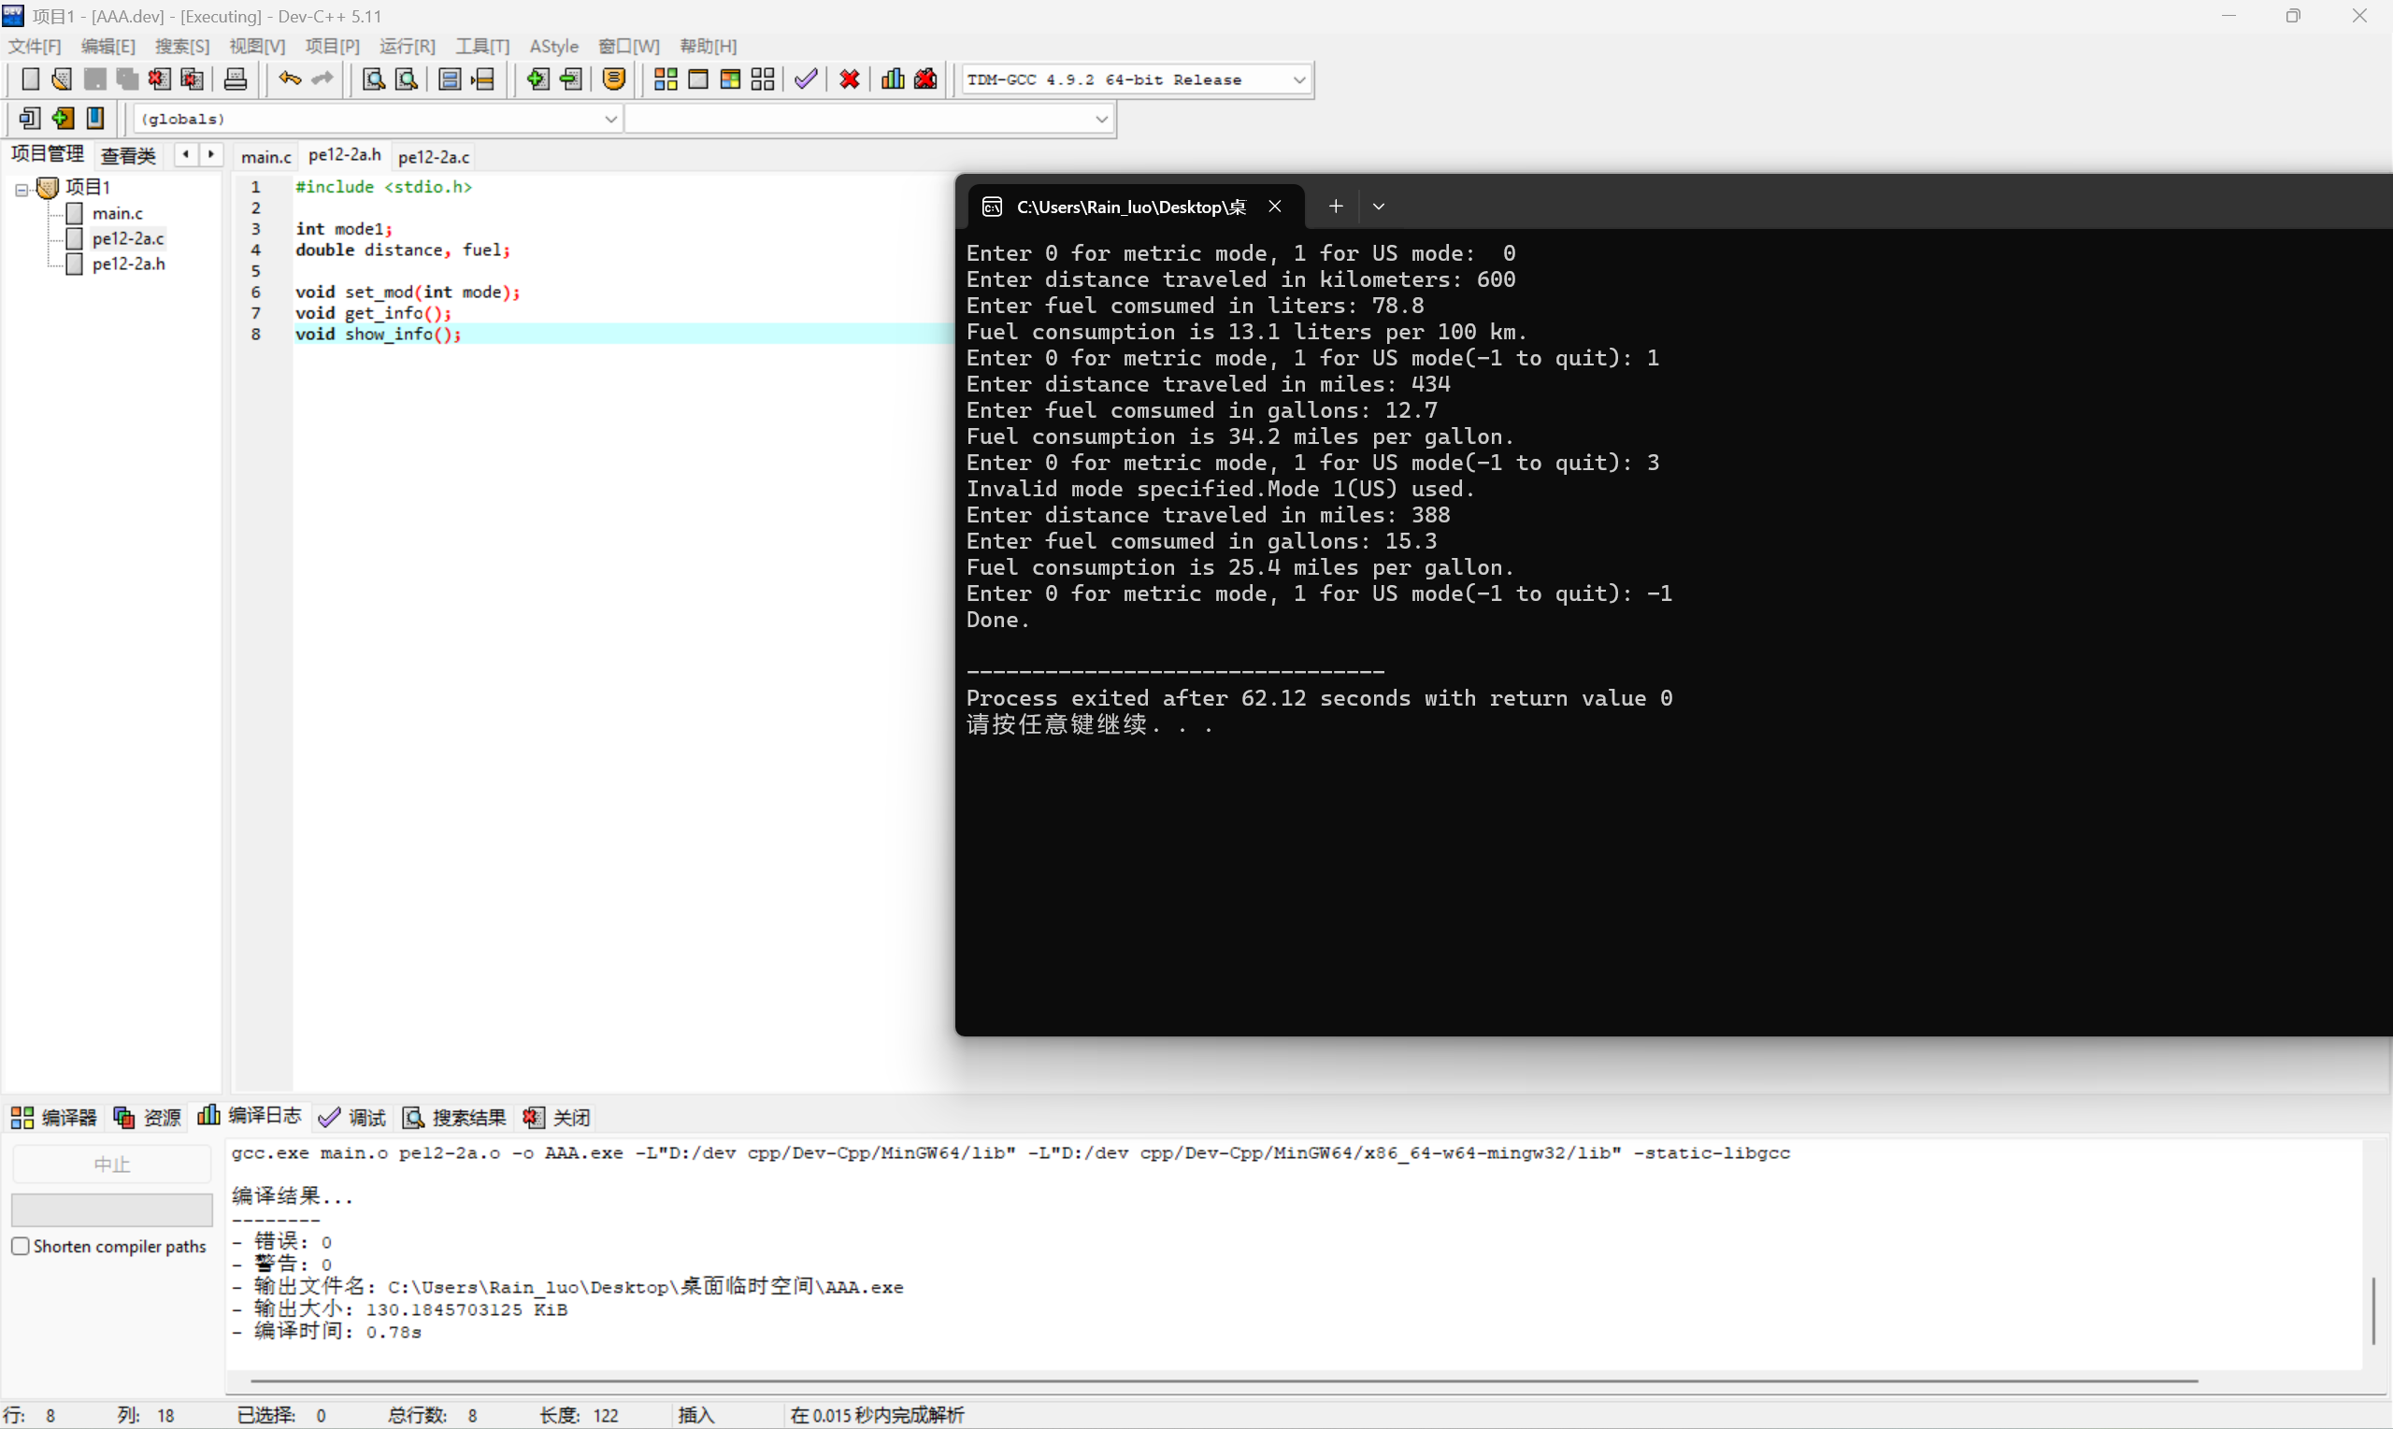
Task: Click the Syntax check purple checkmark icon
Action: tap(806, 79)
